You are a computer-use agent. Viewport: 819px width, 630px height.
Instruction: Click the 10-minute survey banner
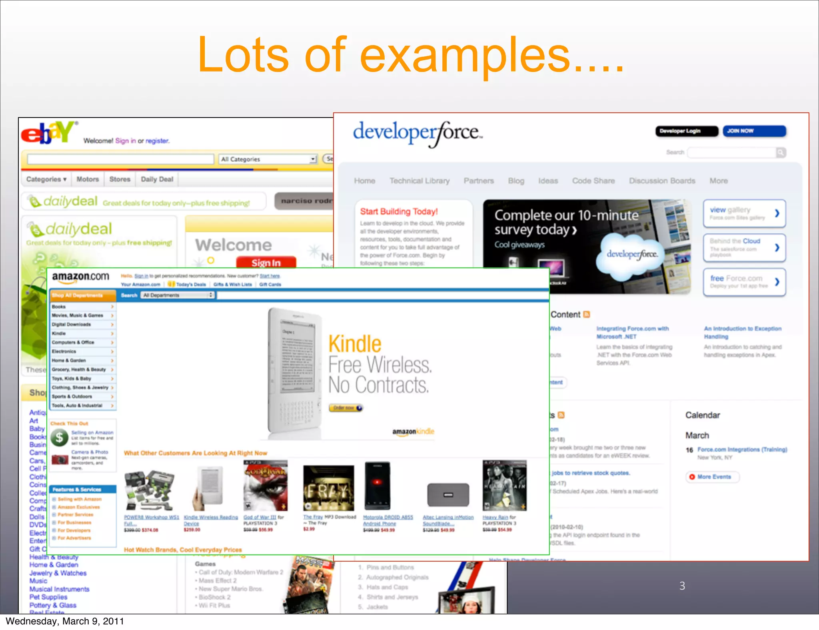tap(586, 246)
